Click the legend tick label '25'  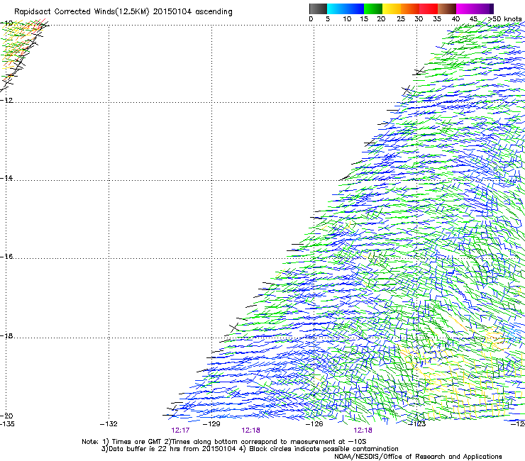click(x=401, y=18)
